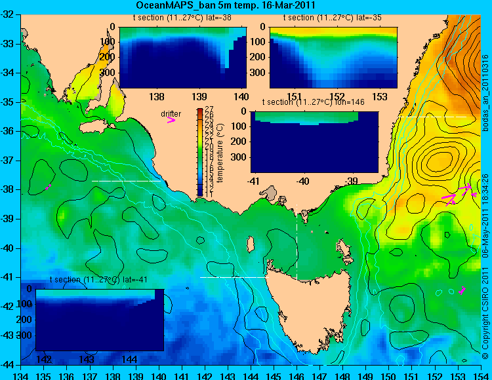Click the heading 't section (11..27°C) lon=146'
Screen dimensions: 492x380
click(313, 102)
